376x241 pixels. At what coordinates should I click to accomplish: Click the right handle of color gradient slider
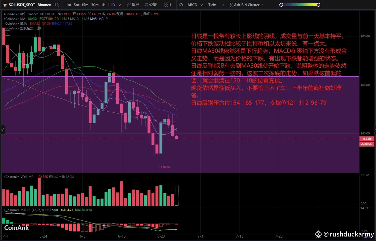click(x=318, y=5)
